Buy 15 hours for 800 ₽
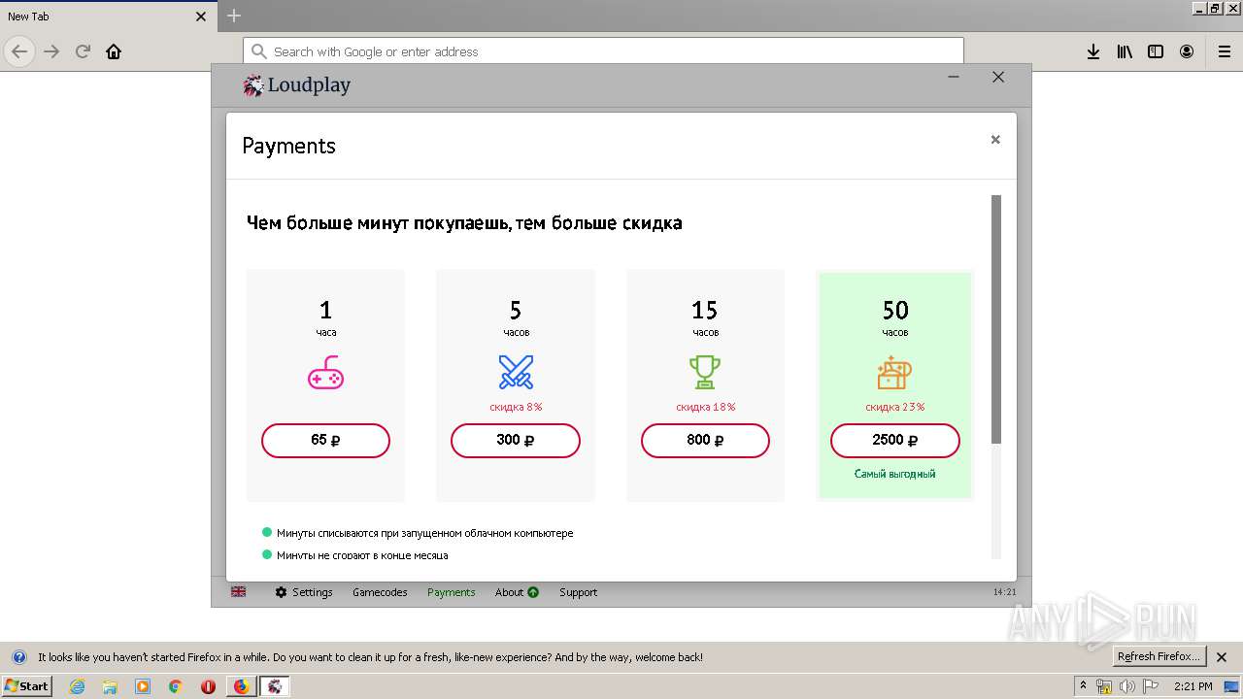 pos(705,440)
